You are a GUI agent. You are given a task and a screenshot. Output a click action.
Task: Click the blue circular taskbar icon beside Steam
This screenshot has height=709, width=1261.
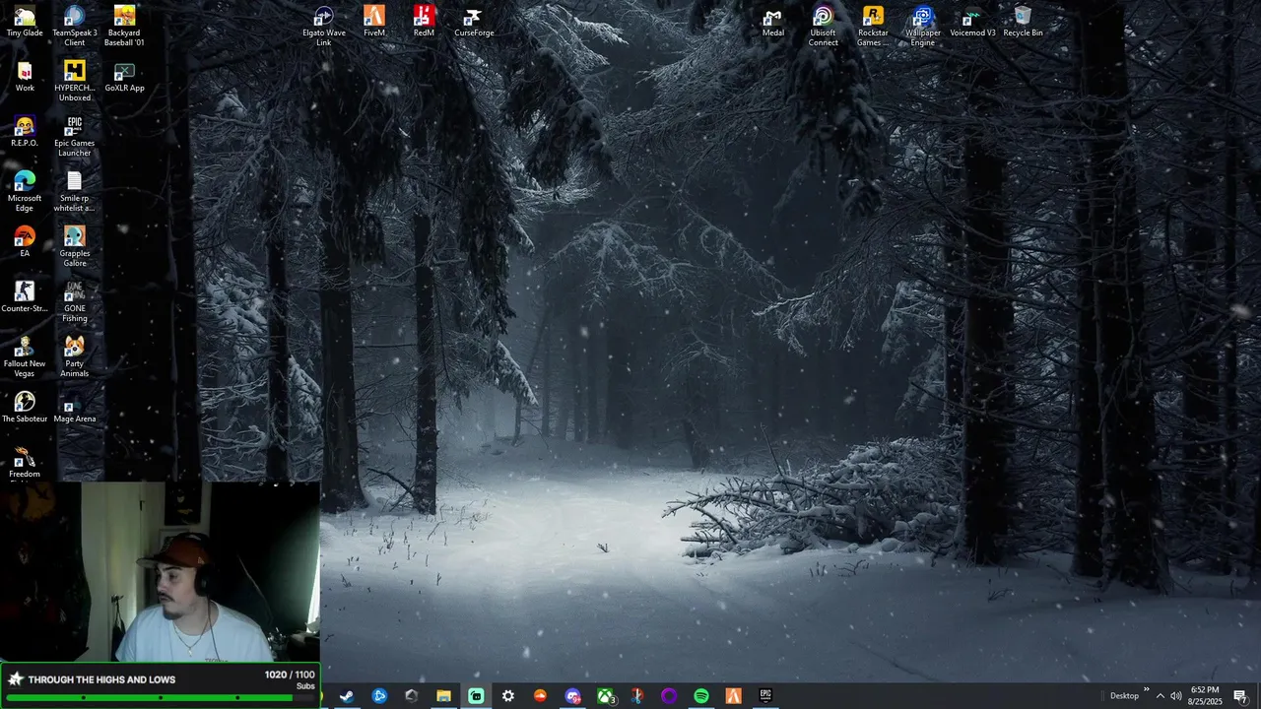click(x=379, y=696)
